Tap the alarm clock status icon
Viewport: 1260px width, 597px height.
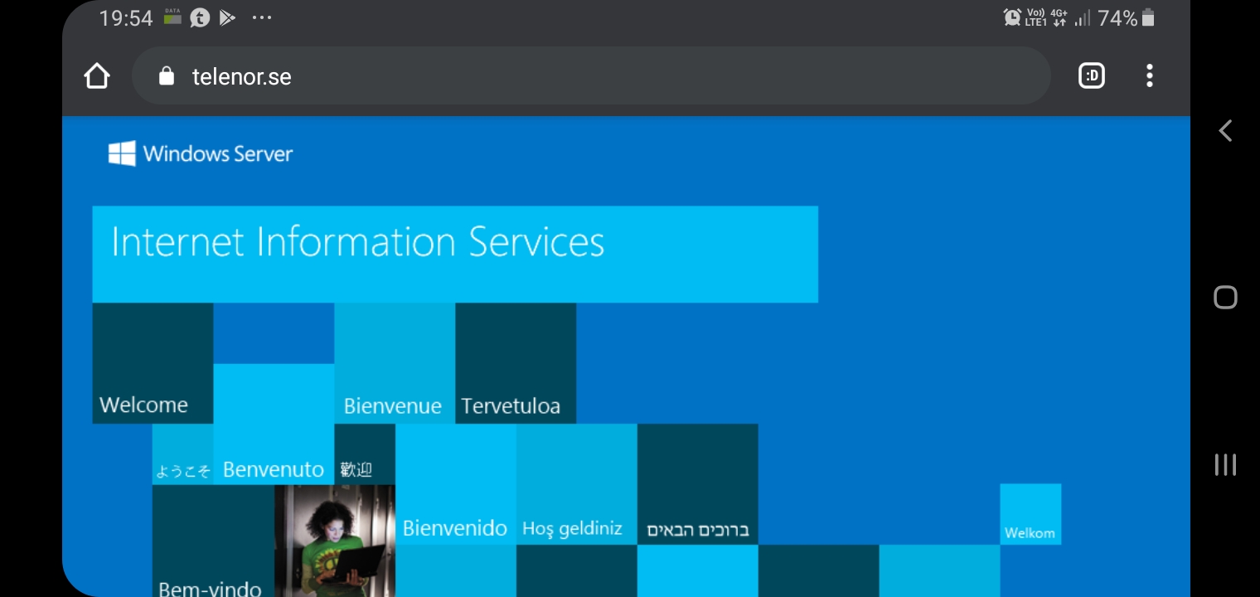1012,17
